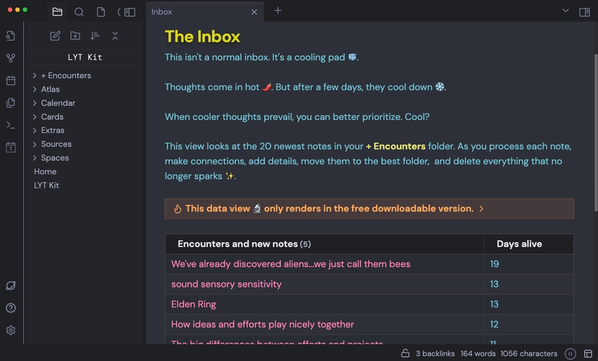Change the file sort order
This screenshot has width=598, height=361.
pyautogui.click(x=95, y=36)
